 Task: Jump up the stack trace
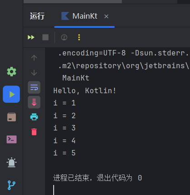[34, 58]
